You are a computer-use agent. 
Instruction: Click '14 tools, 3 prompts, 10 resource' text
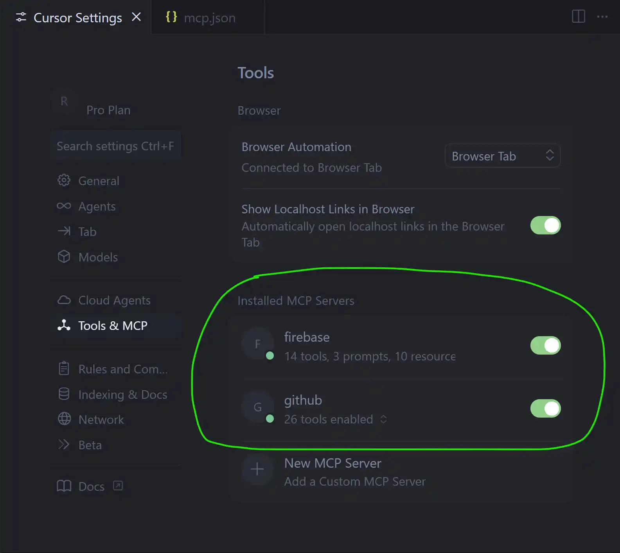coord(370,356)
